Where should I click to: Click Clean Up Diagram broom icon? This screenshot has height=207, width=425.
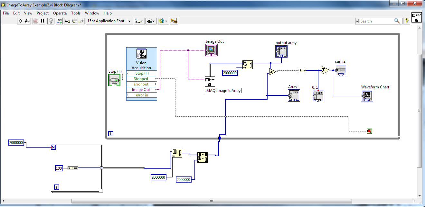pos(174,21)
